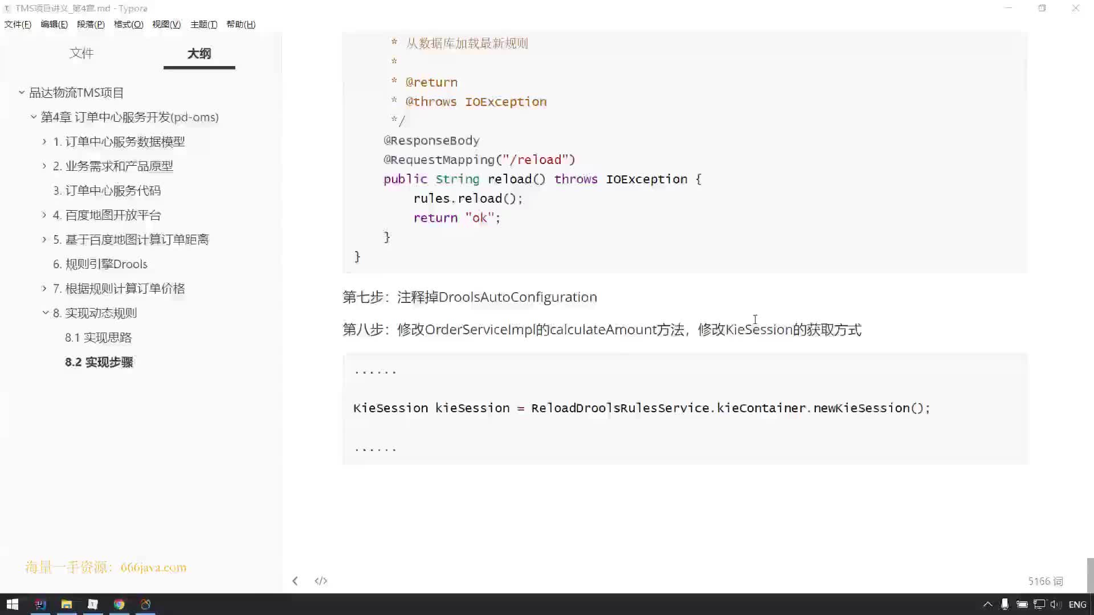
Task: Open Windows Start menu
Action: click(13, 604)
